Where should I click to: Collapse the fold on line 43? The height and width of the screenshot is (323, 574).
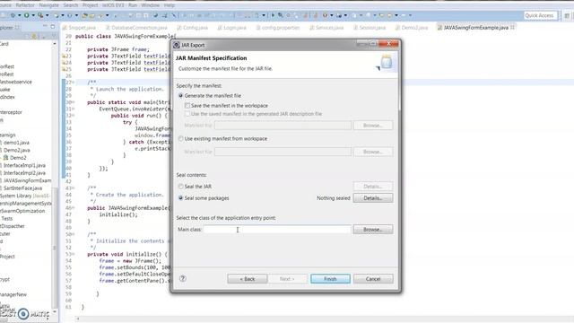[73, 188]
